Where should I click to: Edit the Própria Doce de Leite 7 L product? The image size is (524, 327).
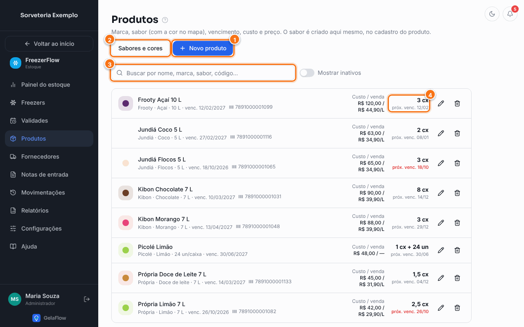pos(441,278)
